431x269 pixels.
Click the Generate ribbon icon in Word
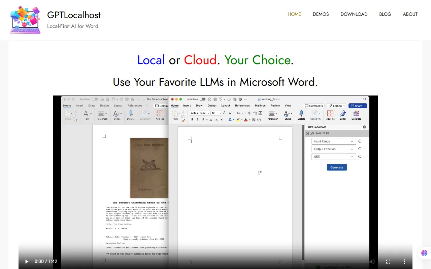(356, 115)
